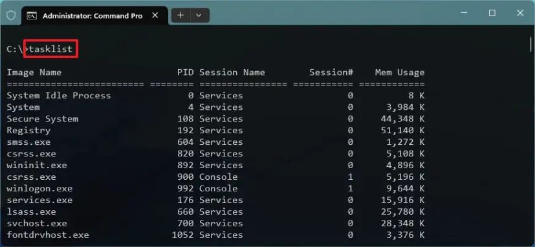Click the Registry process entry

[28, 131]
